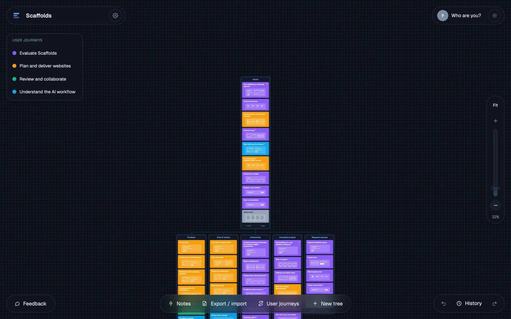Select 'A shared planning environment' Enterprise block
The height and width of the screenshot is (319, 511).
click(x=256, y=249)
